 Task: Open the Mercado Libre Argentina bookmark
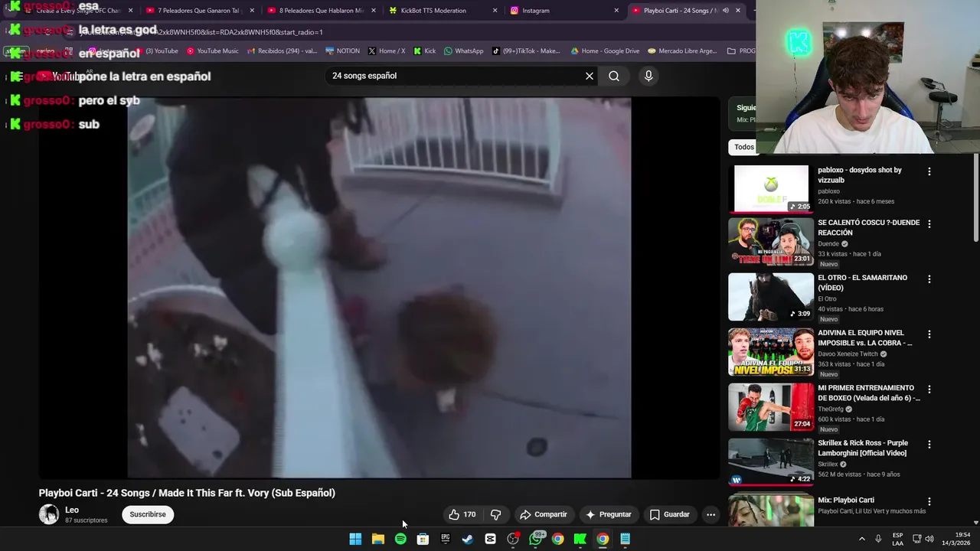682,51
